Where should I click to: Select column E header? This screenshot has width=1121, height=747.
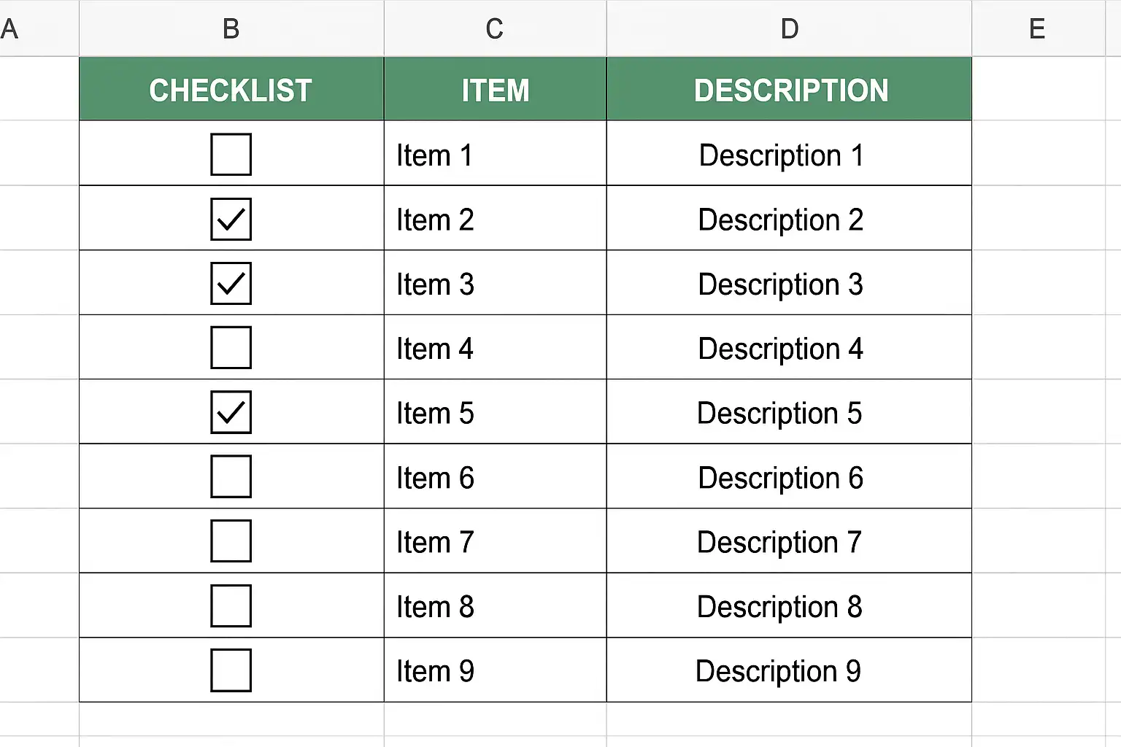click(1037, 28)
